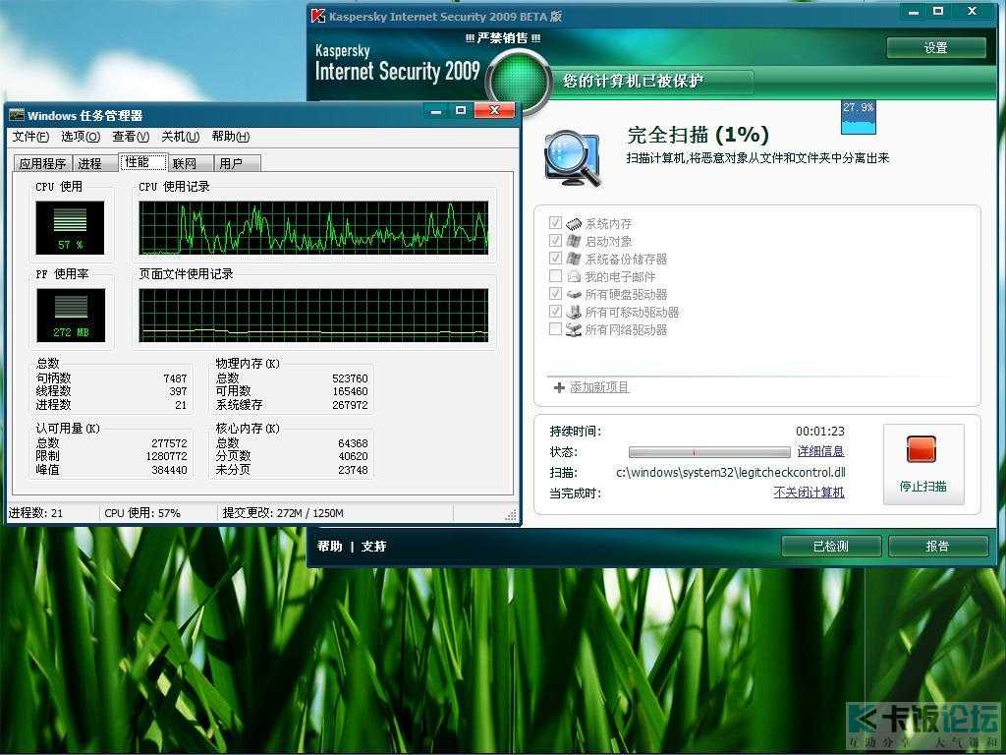The height and width of the screenshot is (755, 1006).
Task: Switch to the 应用程序 tab
Action: point(42,164)
